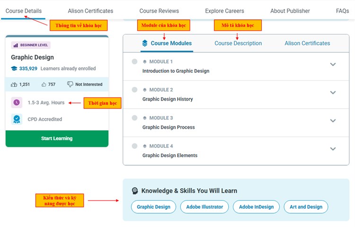Open the Explore Careers tab
Image resolution: width=355 pixels, height=227 pixels.
click(x=224, y=11)
